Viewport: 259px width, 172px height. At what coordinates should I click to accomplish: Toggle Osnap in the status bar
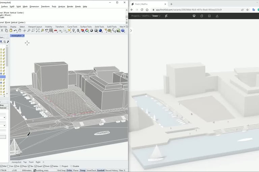coord(83,170)
